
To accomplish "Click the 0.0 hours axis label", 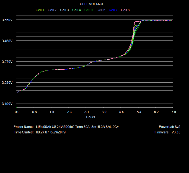I will point(17,112).
